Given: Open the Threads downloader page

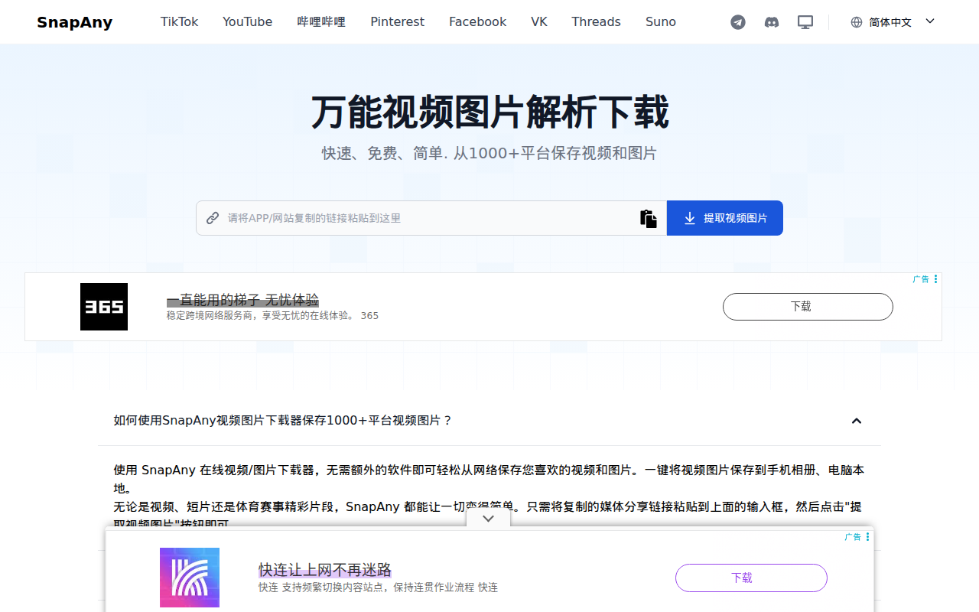Looking at the screenshot, I should pyautogui.click(x=596, y=22).
